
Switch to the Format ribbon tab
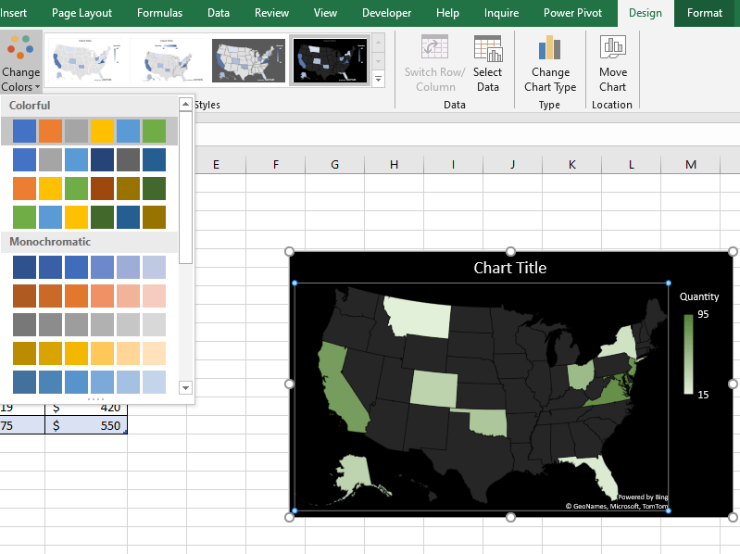(x=704, y=13)
